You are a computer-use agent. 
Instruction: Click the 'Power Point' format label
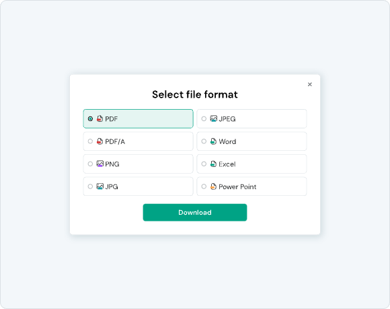237,186
